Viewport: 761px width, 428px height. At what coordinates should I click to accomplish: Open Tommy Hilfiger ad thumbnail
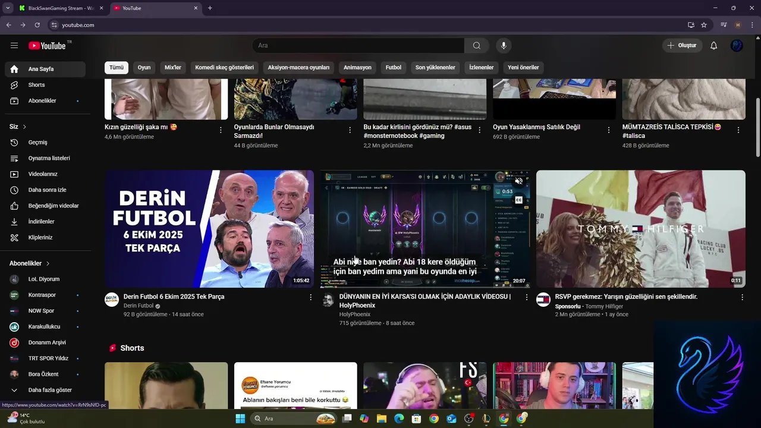point(641,229)
